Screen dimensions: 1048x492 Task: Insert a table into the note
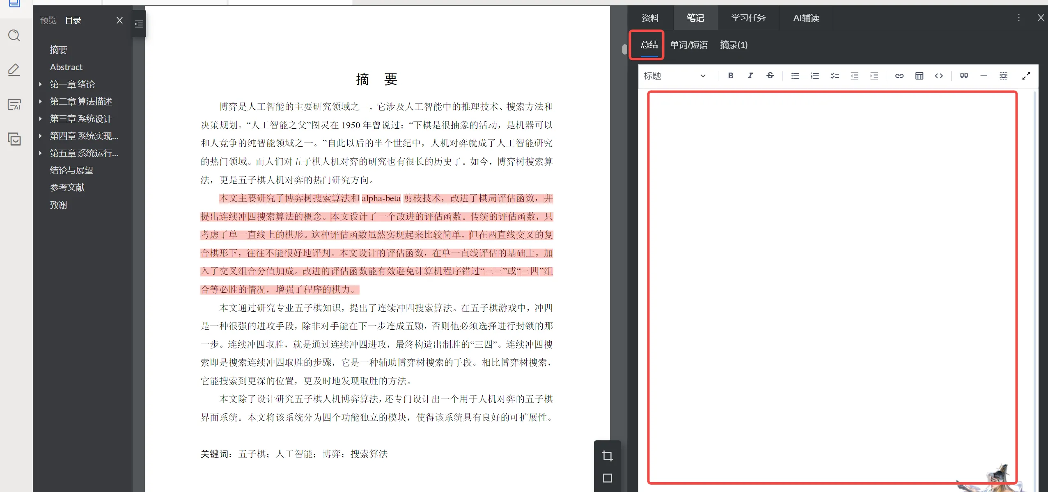919,76
